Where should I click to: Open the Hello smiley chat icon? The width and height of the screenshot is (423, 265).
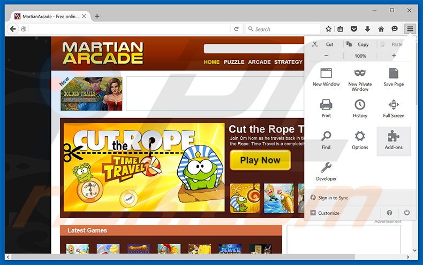(395, 29)
